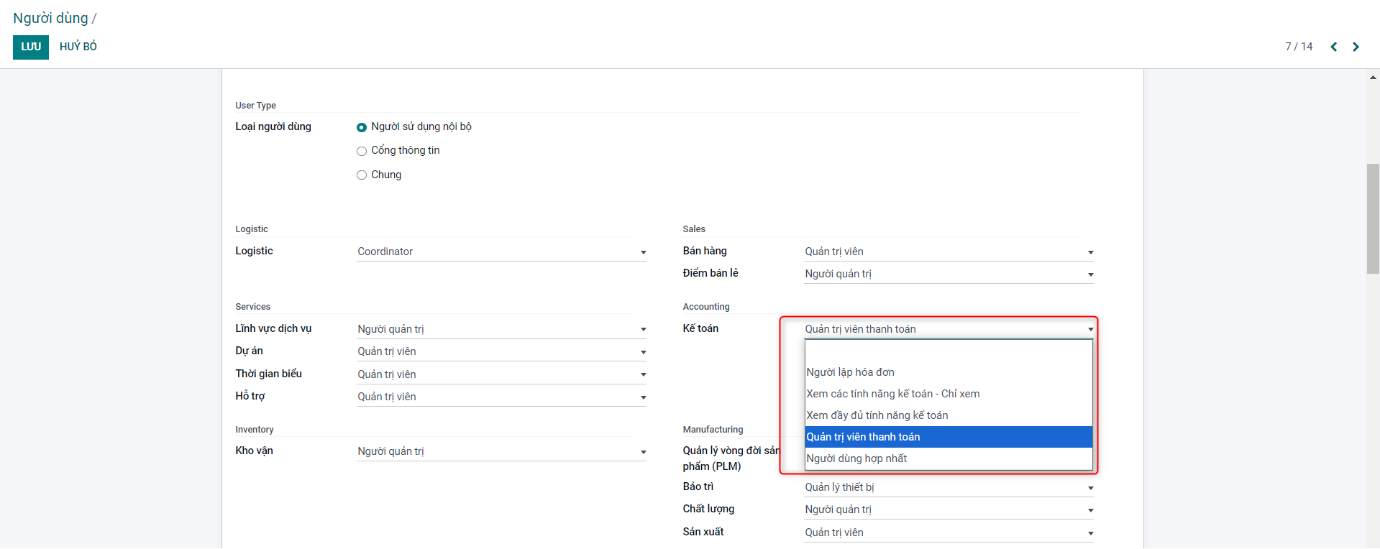The image size is (1380, 549).
Task: Go to the next user record arrow
Action: [1356, 47]
